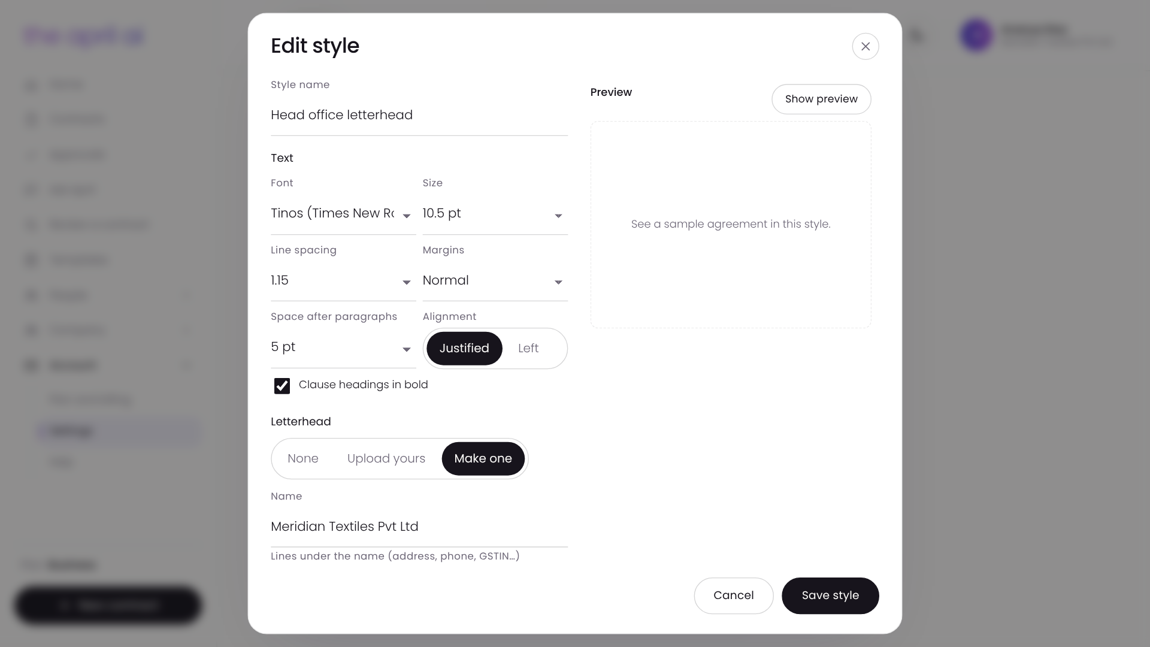Image resolution: width=1150 pixels, height=647 pixels.
Task: Open the Font dropdown
Action: pos(343,214)
